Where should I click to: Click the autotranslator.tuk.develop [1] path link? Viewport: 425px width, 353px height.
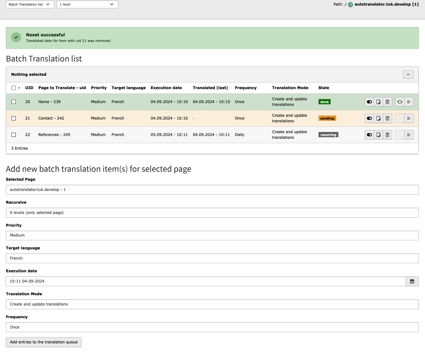[x=387, y=4]
